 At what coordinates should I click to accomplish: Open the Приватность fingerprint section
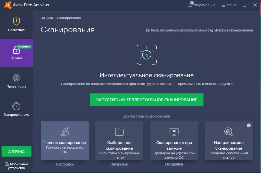(x=16, y=81)
